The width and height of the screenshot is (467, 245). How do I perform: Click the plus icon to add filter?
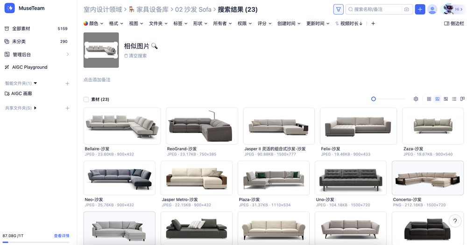tap(373, 23)
